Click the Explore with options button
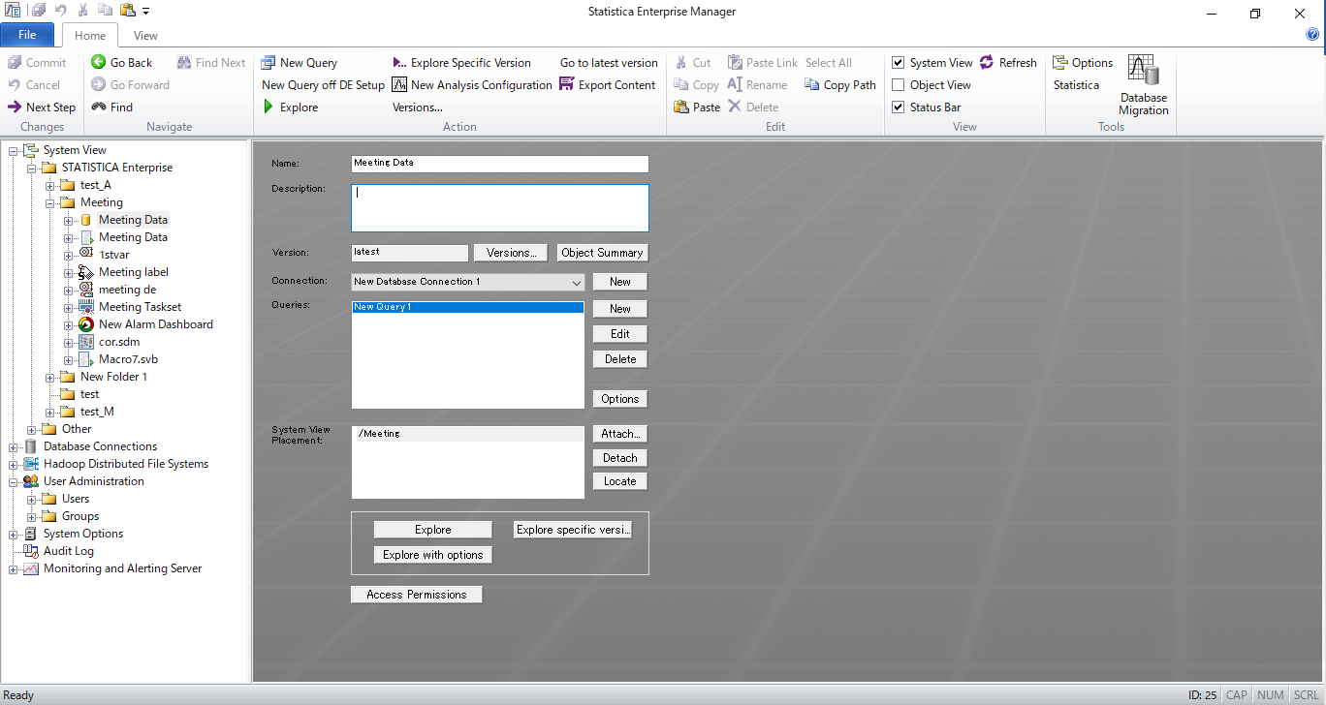 (433, 555)
